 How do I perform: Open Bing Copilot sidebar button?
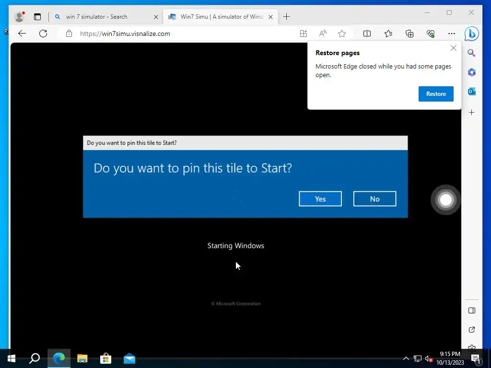point(472,34)
